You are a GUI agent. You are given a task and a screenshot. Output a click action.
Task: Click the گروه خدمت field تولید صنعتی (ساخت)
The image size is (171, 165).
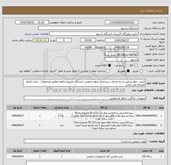pyautogui.click(x=85, y=141)
